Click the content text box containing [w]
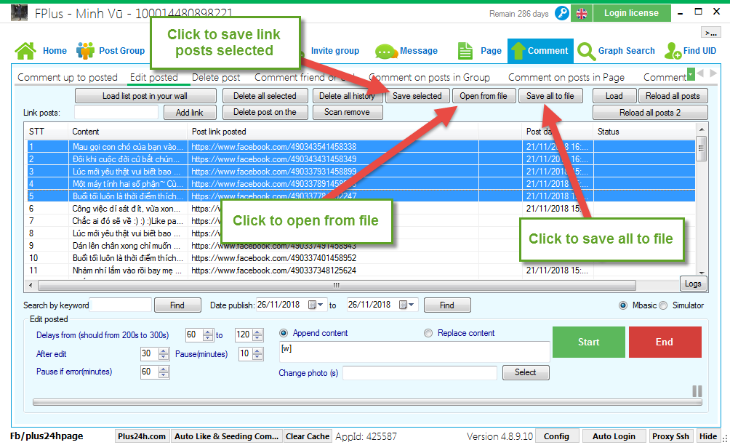 point(414,352)
